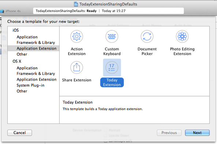Screen dimensions: 217x144
Task: Select iOS Application category
Action: 27,37
